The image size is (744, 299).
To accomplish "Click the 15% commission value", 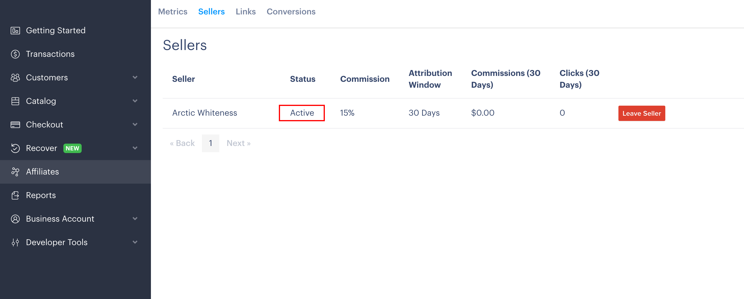I will click(347, 113).
